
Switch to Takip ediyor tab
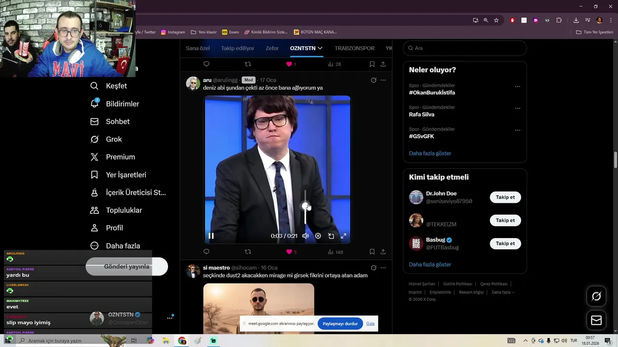238,48
